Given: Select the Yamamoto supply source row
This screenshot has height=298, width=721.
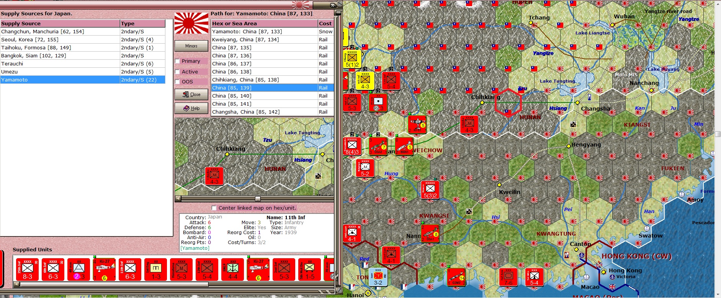Looking at the screenshot, I should pos(83,80).
